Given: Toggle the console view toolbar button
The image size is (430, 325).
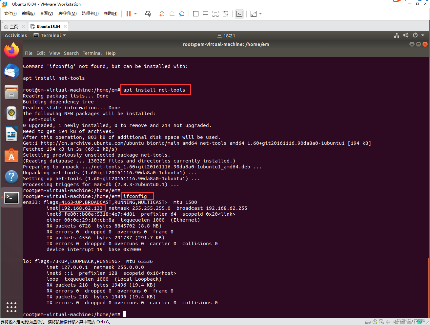Looking at the screenshot, I should pos(239,14).
